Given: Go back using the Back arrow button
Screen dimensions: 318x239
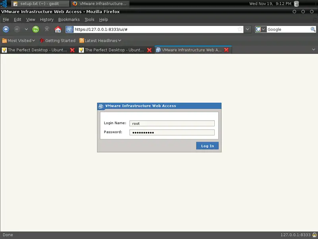Looking at the screenshot, I should 6,29.
